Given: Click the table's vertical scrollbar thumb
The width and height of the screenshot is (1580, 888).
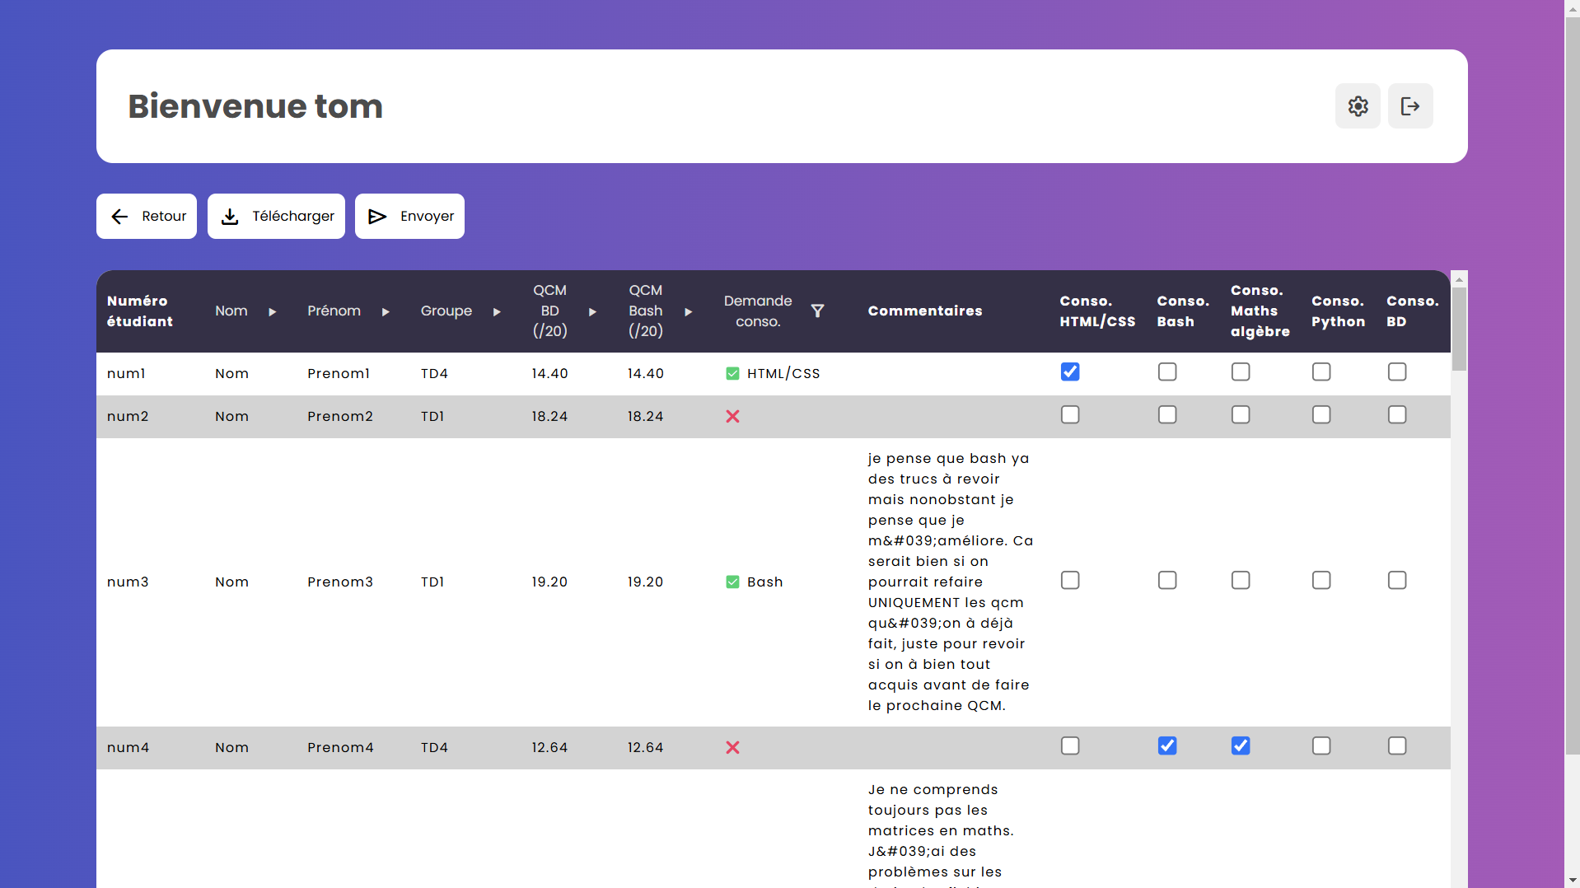Looking at the screenshot, I should 1459,329.
